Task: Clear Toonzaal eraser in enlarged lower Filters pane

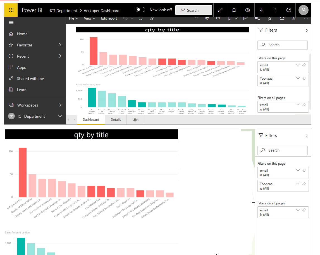Action: pos(304,184)
